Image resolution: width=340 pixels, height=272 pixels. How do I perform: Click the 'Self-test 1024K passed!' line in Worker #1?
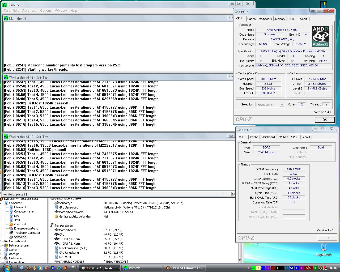(36, 103)
